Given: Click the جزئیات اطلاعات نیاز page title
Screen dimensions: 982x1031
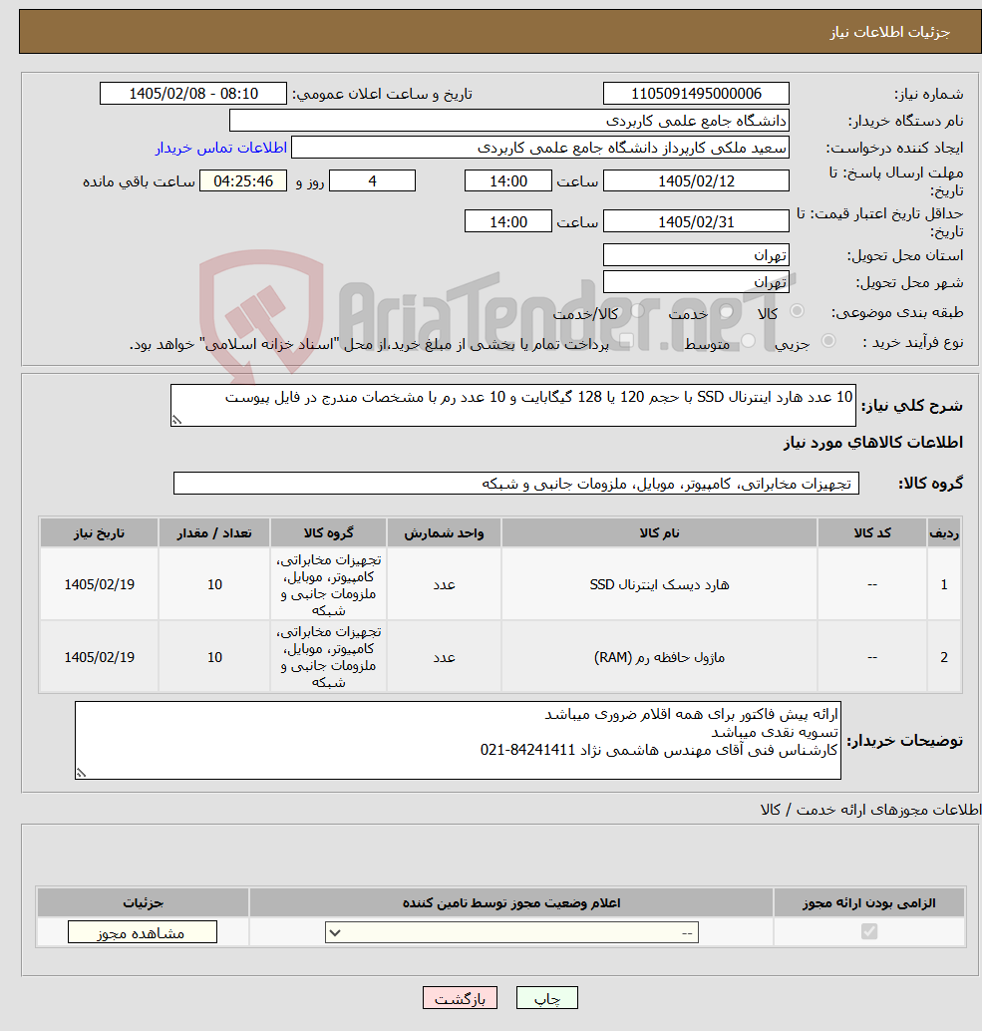Looking at the screenshot, I should pyautogui.click(x=890, y=32).
